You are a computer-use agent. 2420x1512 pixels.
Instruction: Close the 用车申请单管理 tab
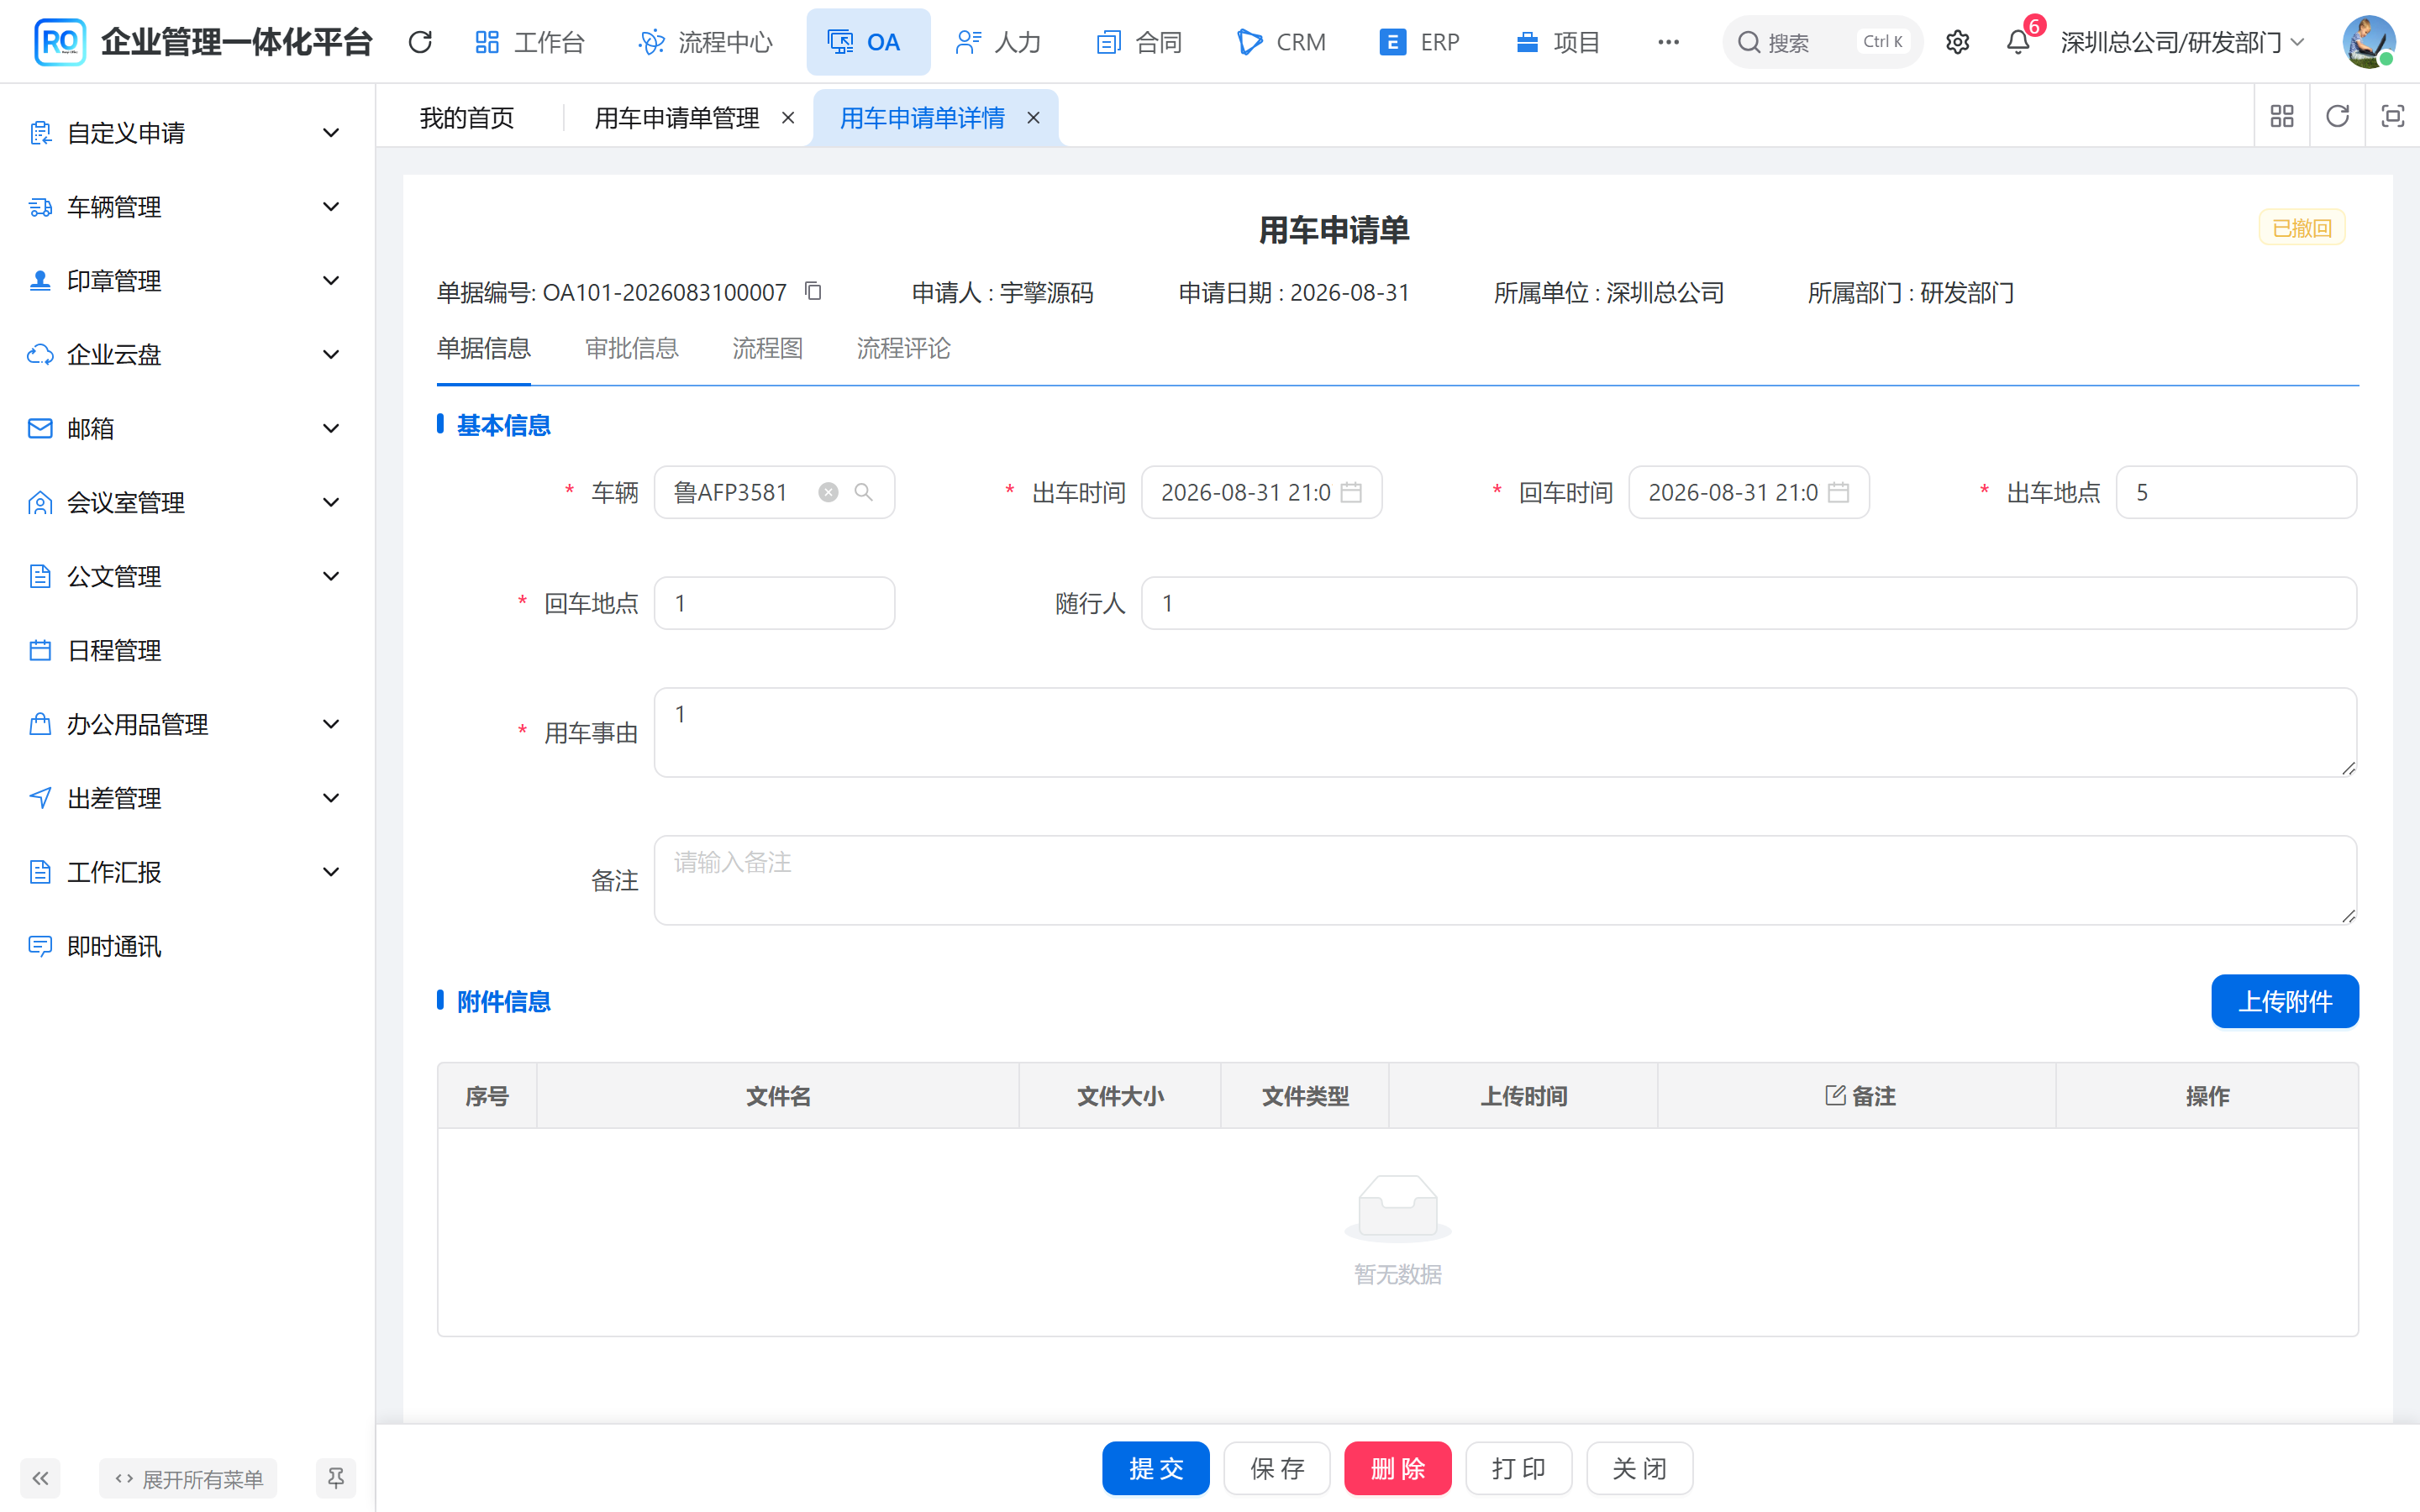coord(788,118)
